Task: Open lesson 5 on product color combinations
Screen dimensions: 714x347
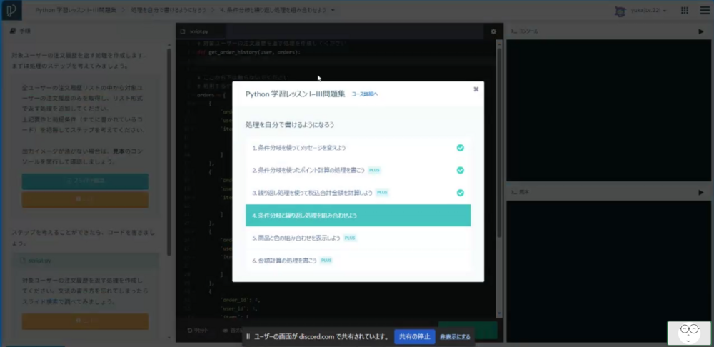Action: [296, 238]
